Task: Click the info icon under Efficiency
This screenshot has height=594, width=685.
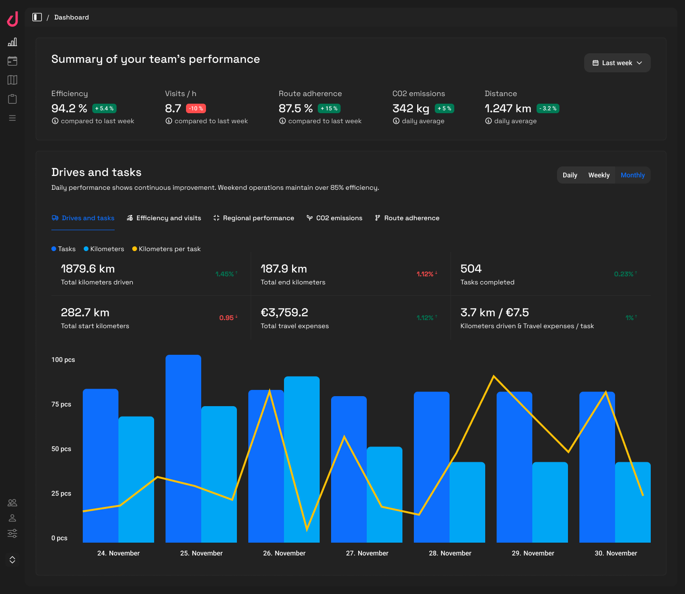Action: coord(55,121)
